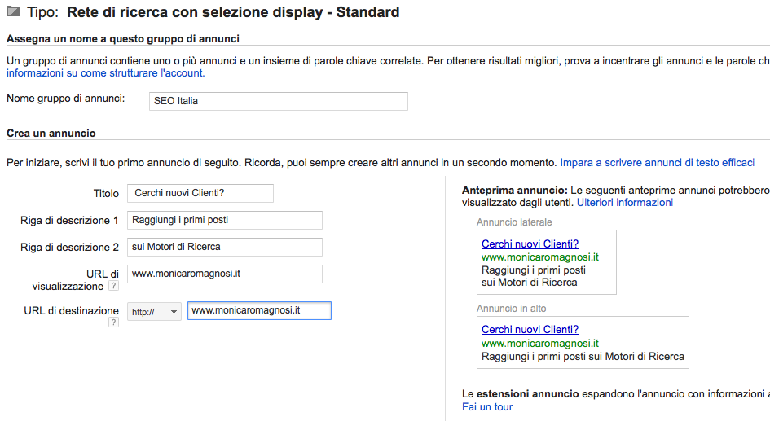Click green URL in Annuncio laterale preview
Screen dimensions: 770x430
coord(540,257)
